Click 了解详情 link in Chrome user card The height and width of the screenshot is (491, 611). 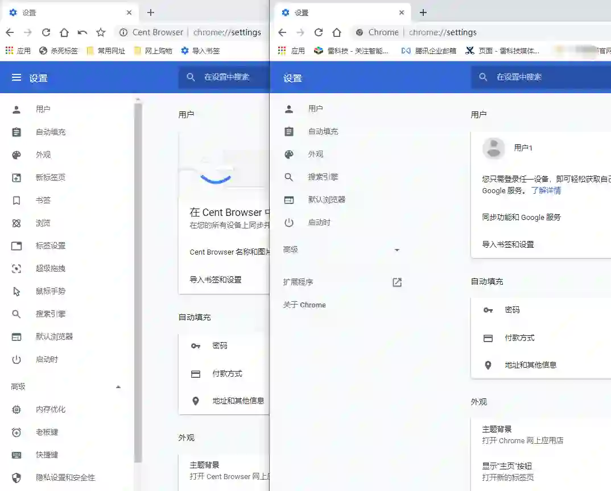[546, 190]
